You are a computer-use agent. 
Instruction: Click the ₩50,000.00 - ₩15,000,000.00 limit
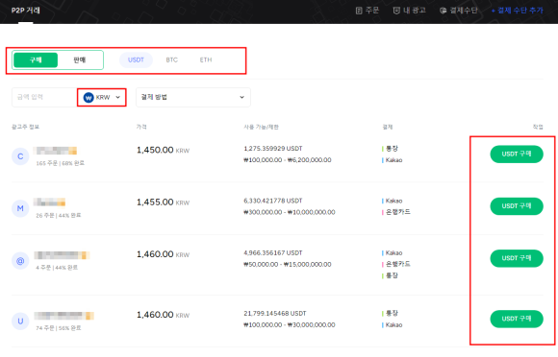tap(288, 264)
